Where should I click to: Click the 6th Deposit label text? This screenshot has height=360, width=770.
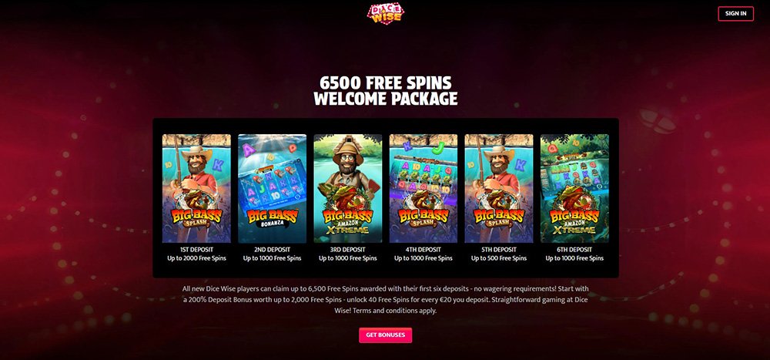(574, 250)
